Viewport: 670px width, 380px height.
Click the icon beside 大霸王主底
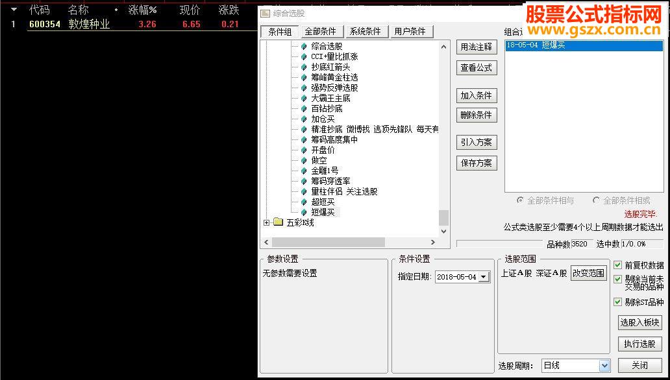[x=304, y=98]
